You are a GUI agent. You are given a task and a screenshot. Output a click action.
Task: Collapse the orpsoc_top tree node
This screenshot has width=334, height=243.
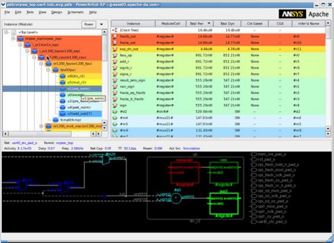tap(13, 38)
